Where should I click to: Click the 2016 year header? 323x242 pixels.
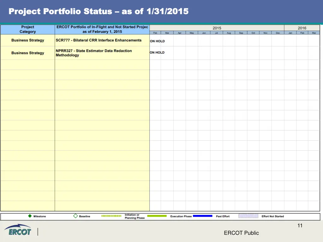(x=302, y=28)
